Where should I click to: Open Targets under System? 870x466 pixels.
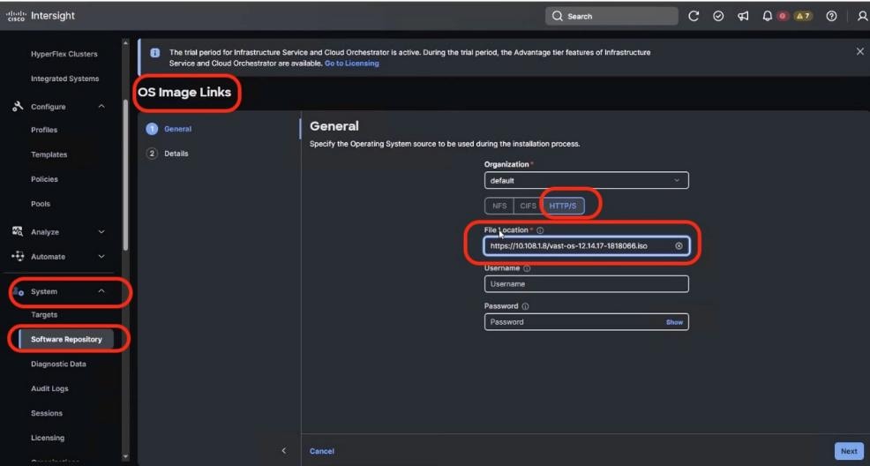44,314
